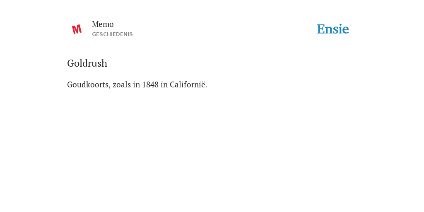
Task: Click the Goldrush entry heading
Action: 87,63
